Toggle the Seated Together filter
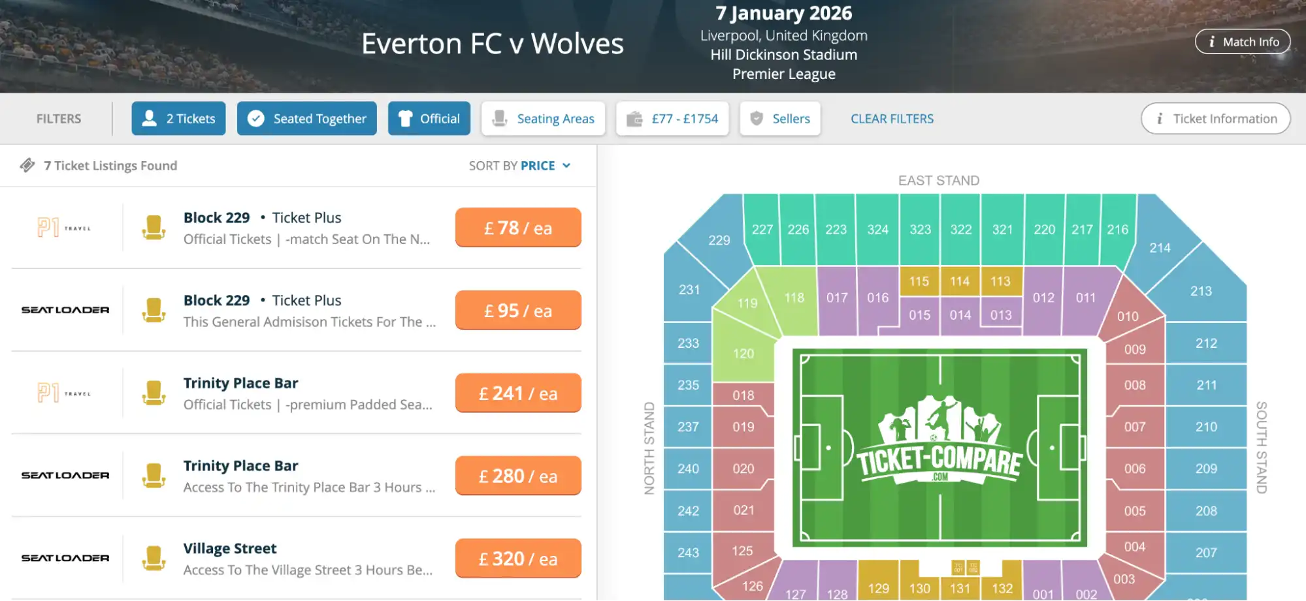This screenshot has width=1306, height=601. click(307, 119)
